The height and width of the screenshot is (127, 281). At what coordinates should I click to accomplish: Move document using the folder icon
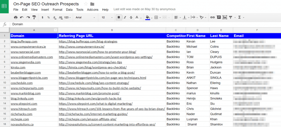tap(92, 4)
